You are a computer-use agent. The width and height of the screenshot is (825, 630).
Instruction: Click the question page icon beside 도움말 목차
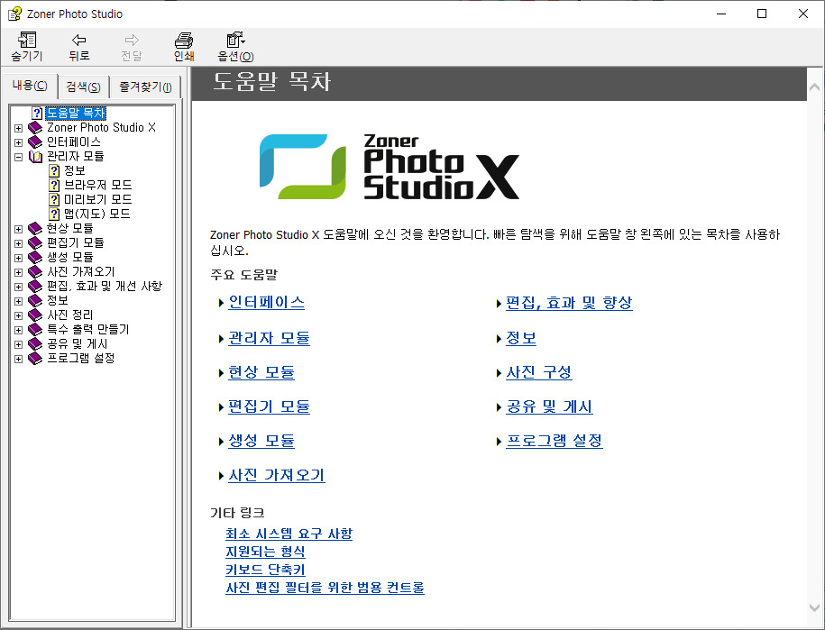37,113
